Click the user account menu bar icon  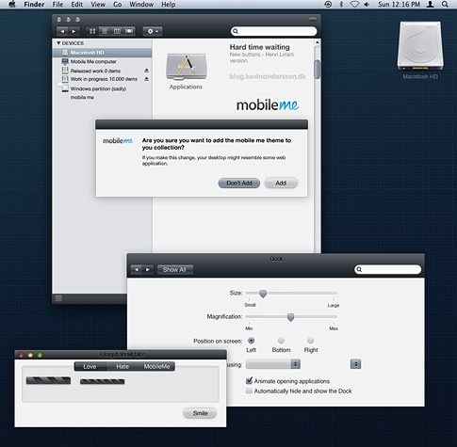tap(431, 5)
